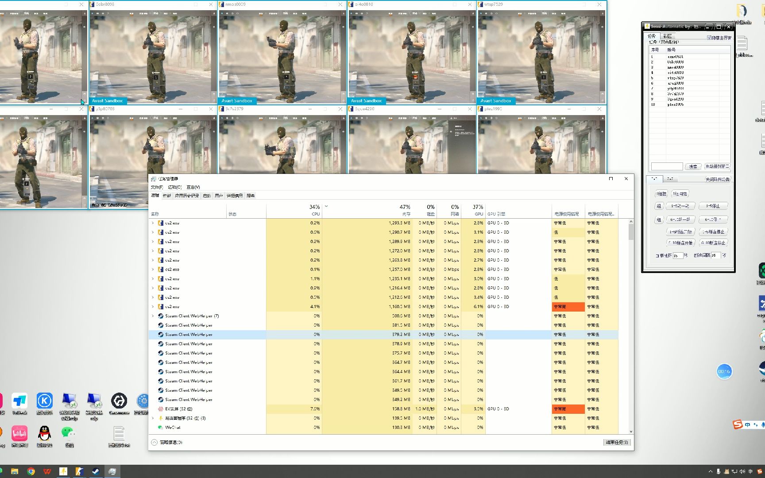765x478 pixels.
Task: Expand the cs2.exe process using 1,100.5 MB
Action: (153, 307)
